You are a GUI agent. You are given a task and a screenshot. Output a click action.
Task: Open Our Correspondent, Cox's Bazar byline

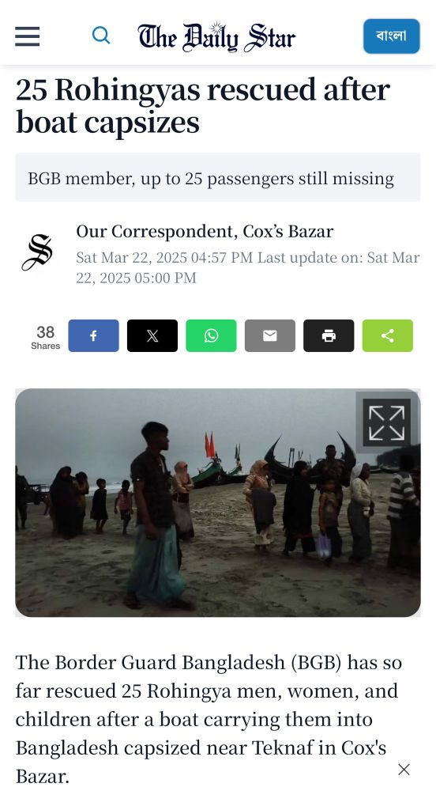[205, 231]
